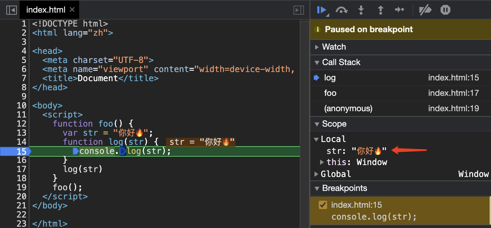Collapse the Call Stack section

317,62
